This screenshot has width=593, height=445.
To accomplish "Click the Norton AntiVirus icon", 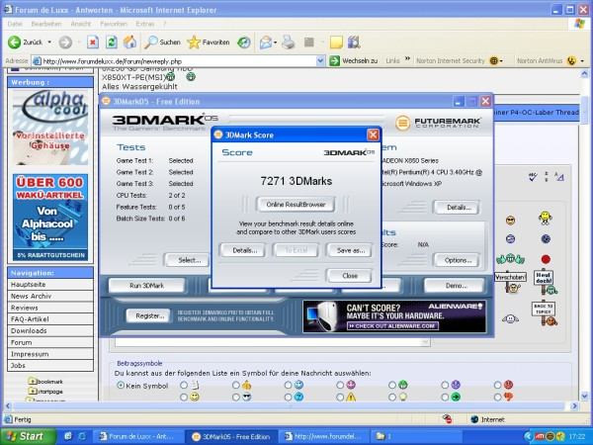I will click(572, 60).
